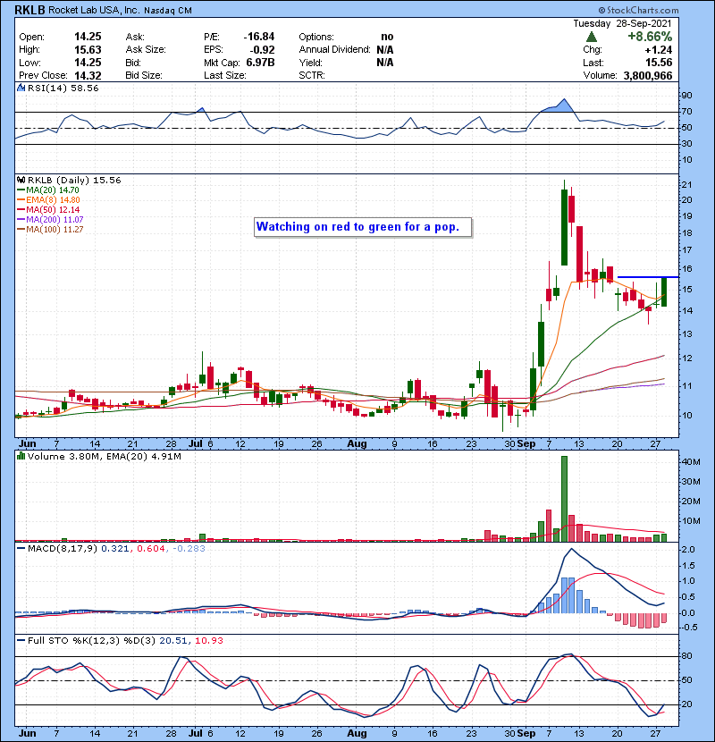Click the Nasdaq CM exchange label
This screenshot has width=715, height=742.
click(x=167, y=11)
